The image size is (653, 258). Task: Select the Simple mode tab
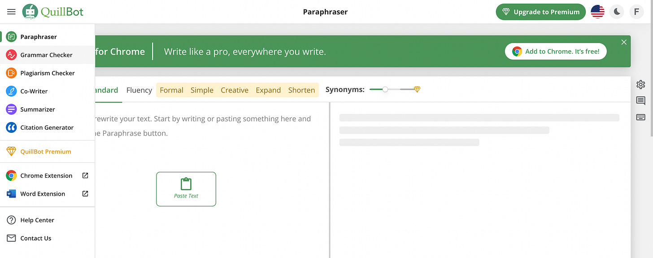(202, 90)
